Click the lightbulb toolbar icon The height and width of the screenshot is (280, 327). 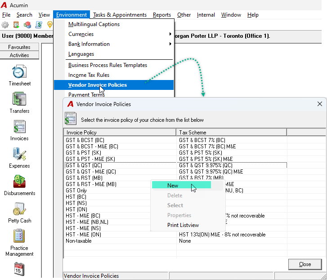click(x=49, y=25)
